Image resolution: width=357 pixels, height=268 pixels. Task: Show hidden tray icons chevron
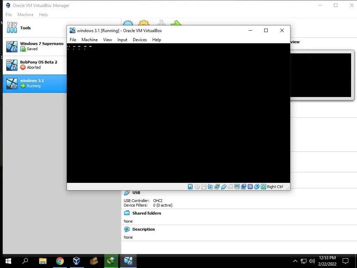(x=295, y=261)
